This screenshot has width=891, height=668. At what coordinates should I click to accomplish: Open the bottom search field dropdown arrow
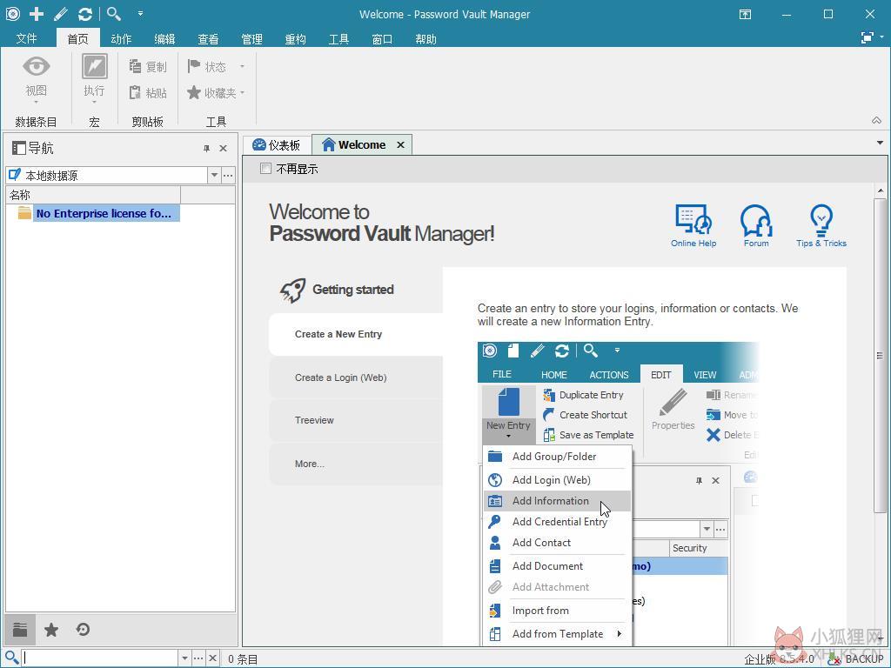click(184, 658)
